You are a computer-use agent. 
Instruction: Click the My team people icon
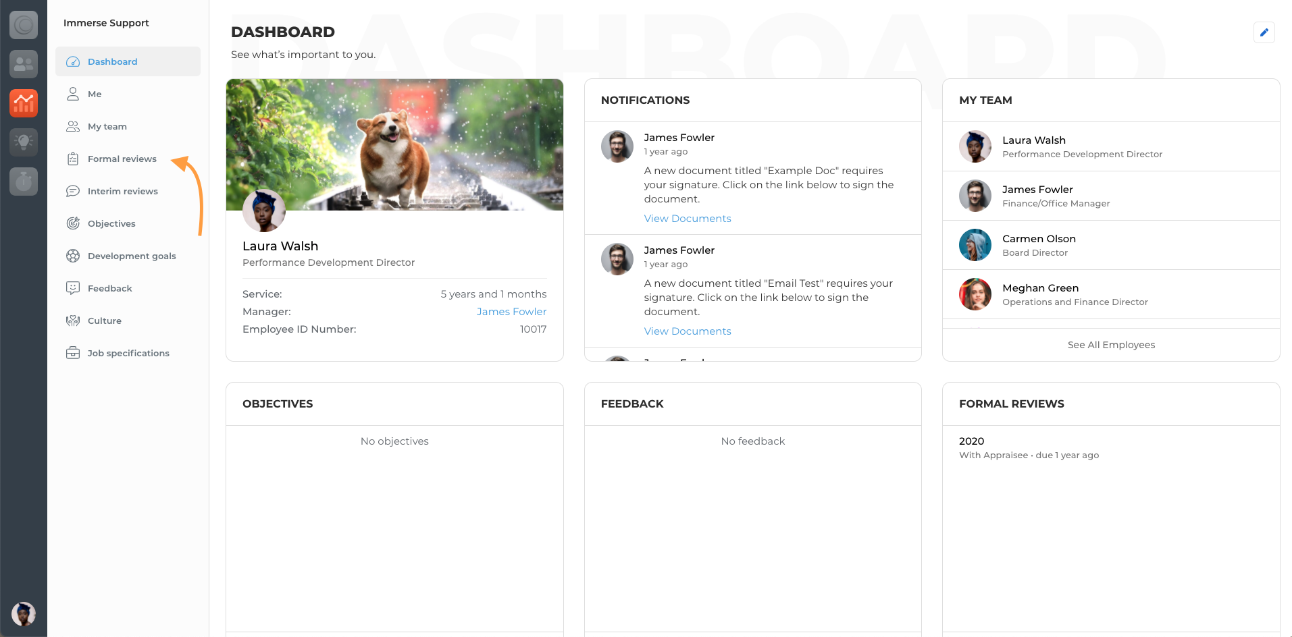click(x=73, y=126)
